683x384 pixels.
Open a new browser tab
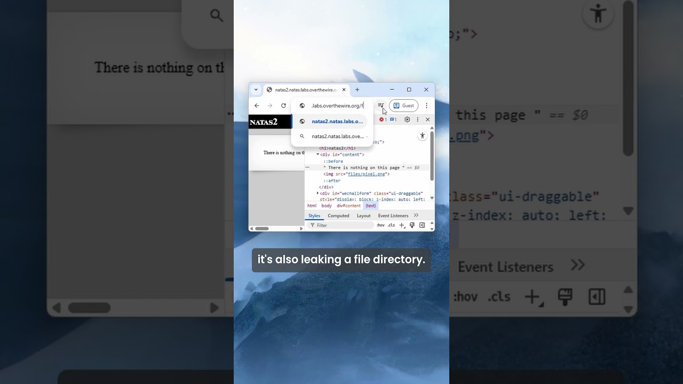(x=358, y=90)
